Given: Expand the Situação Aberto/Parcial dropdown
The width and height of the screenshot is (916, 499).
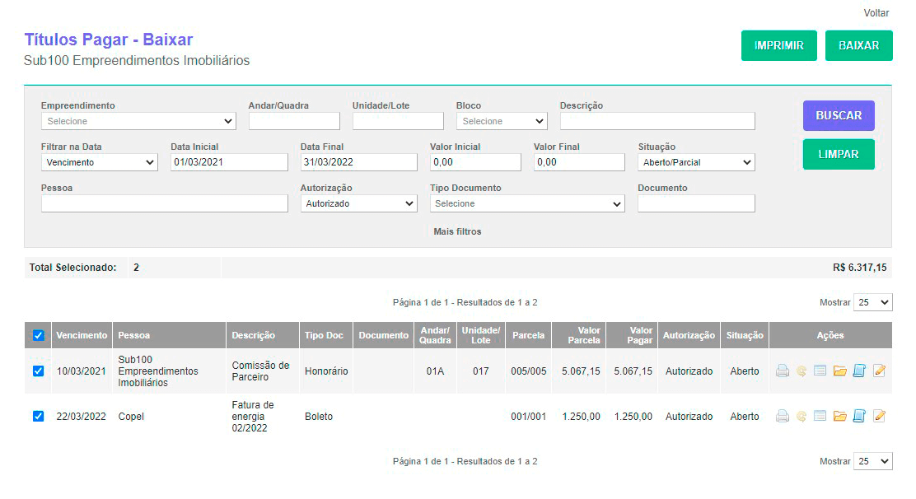Looking at the screenshot, I should [x=696, y=162].
